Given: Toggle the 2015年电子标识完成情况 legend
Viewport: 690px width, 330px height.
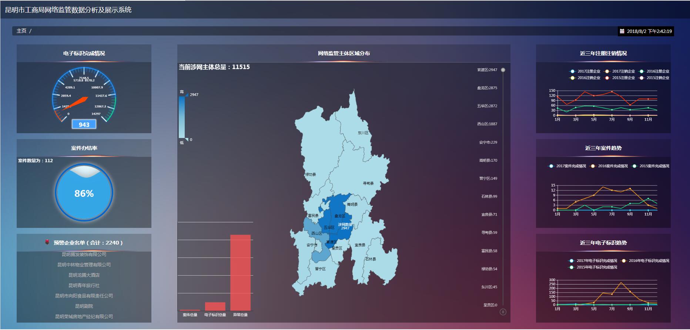Looking at the screenshot, I should click(x=593, y=267).
